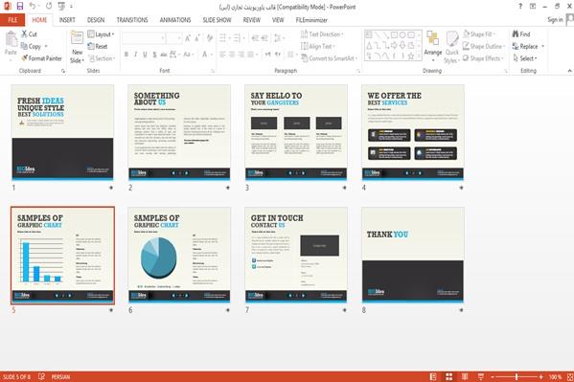Screen dimensions: 574x382
Task: Toggle Underline formatting
Action: [x=145, y=55]
